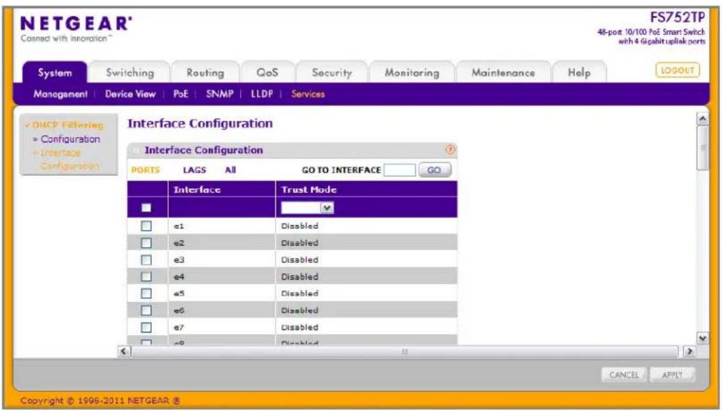Click the vertical scrollbar down arrow

(x=702, y=338)
